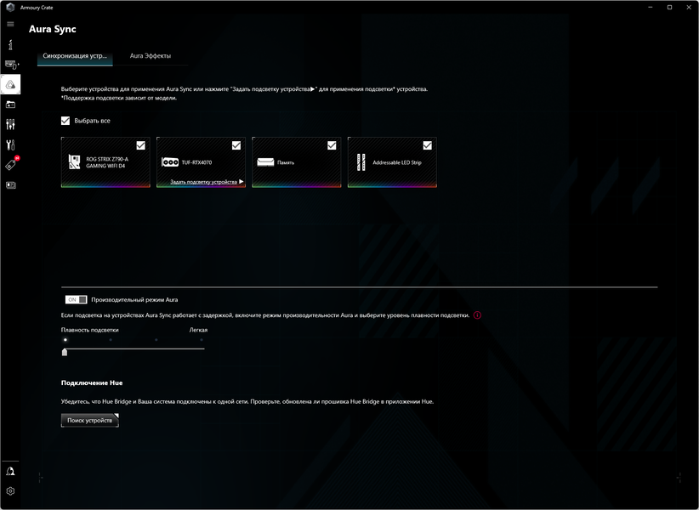Set smoothness slider to second level dot
The width and height of the screenshot is (699, 510).
pyautogui.click(x=111, y=340)
